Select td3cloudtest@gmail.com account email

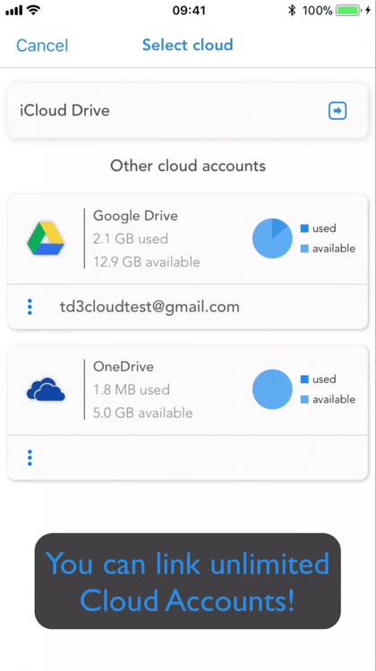click(150, 307)
